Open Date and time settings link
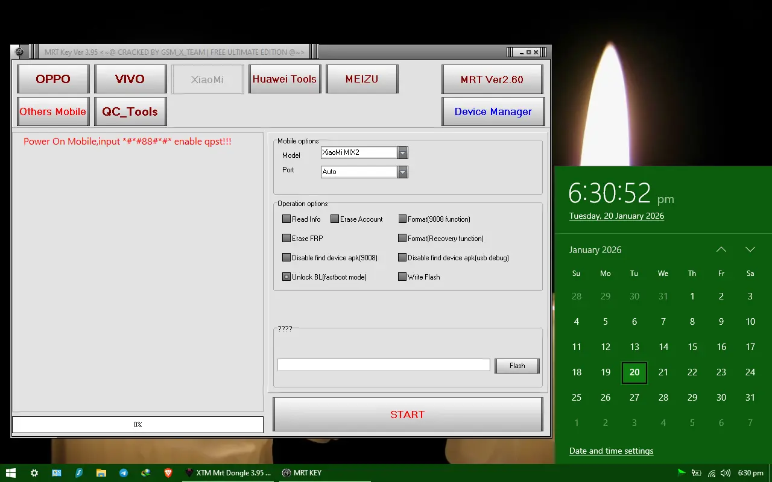Image resolution: width=772 pixels, height=482 pixels. tap(611, 451)
